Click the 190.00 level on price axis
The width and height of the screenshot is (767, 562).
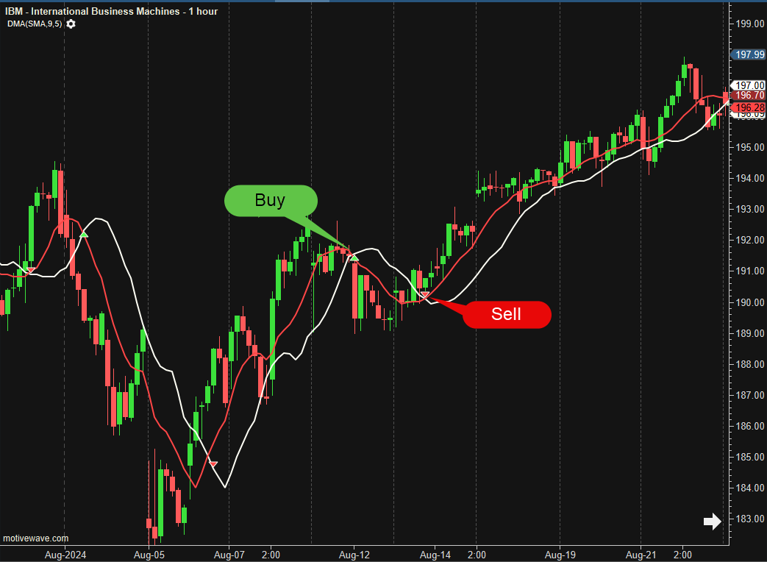(750, 302)
